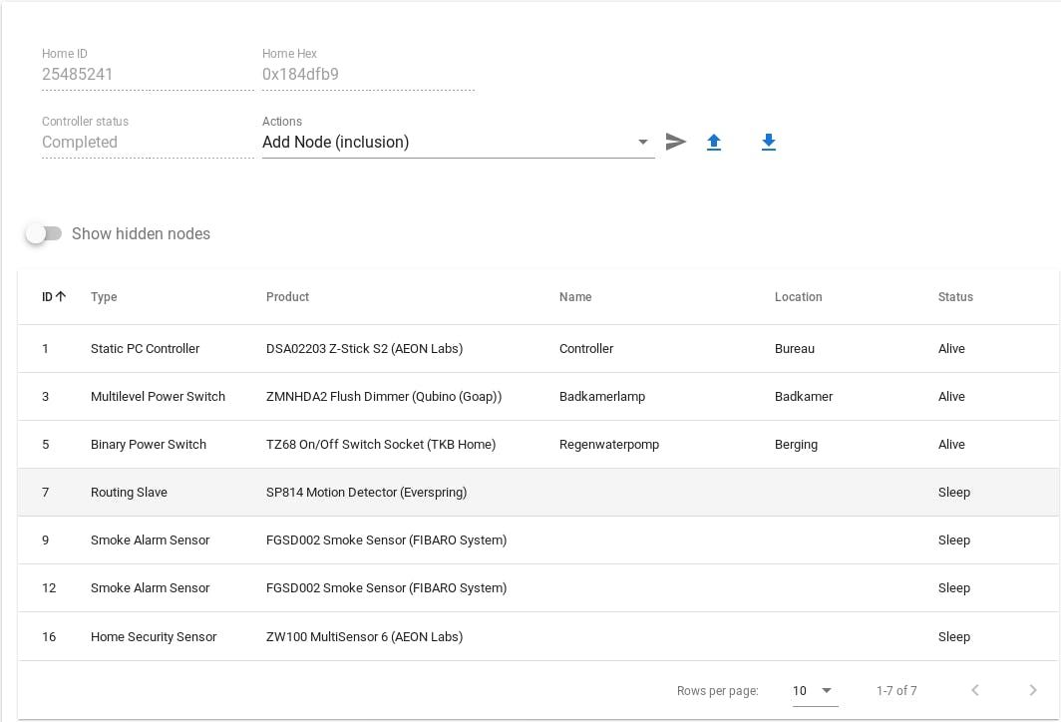Open the Actions dropdown menu

tap(458, 143)
